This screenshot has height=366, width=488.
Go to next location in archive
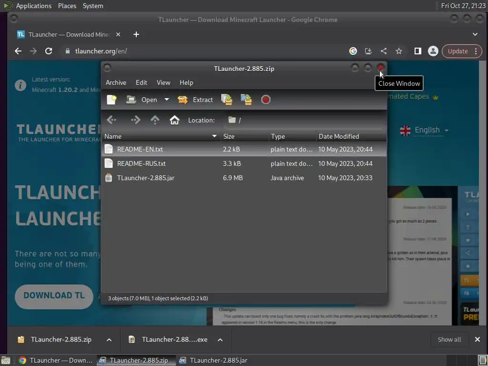pyautogui.click(x=136, y=120)
